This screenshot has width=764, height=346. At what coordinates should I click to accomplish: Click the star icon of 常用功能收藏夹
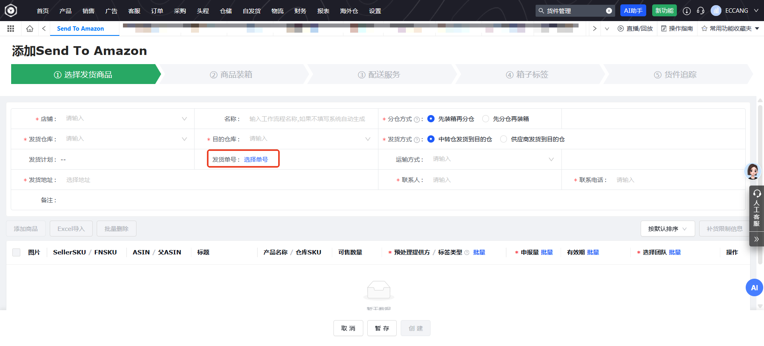704,29
